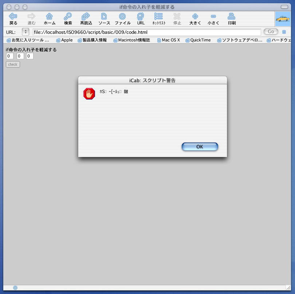Click the URL address field

click(x=147, y=32)
